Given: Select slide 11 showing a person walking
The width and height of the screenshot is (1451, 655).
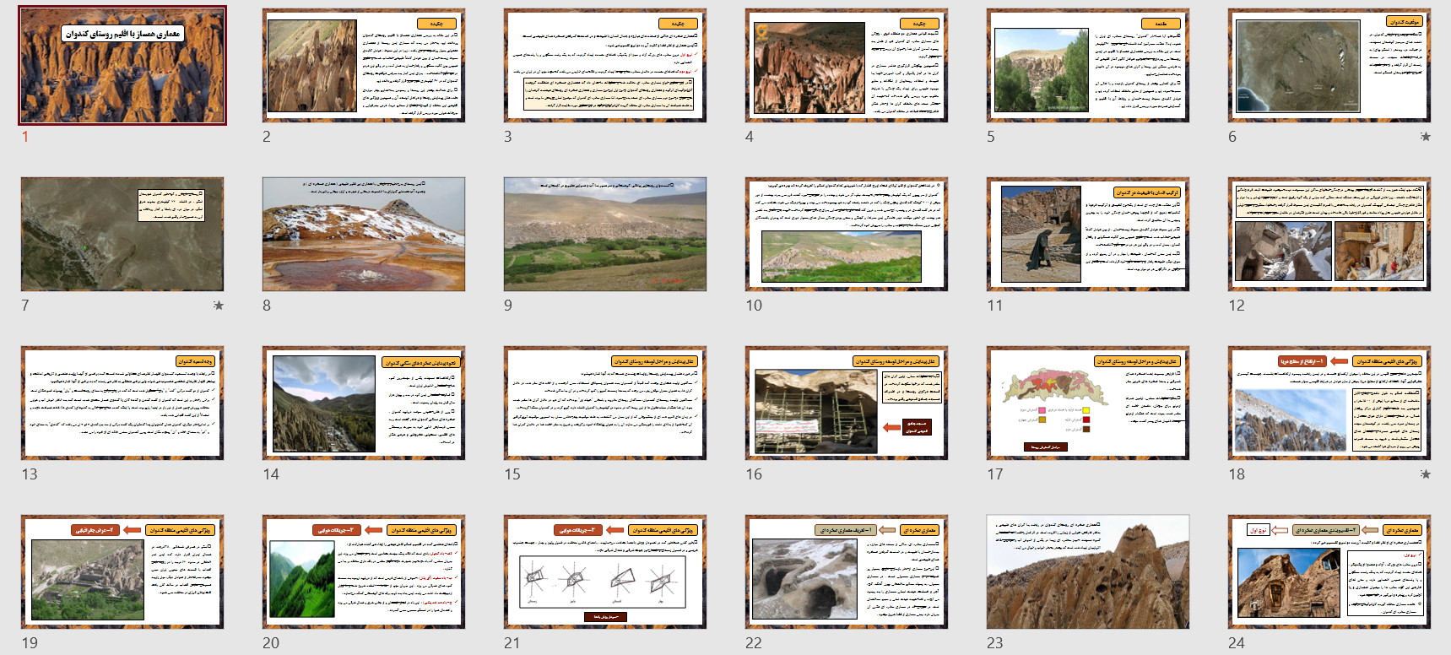Looking at the screenshot, I should coord(1087,234).
